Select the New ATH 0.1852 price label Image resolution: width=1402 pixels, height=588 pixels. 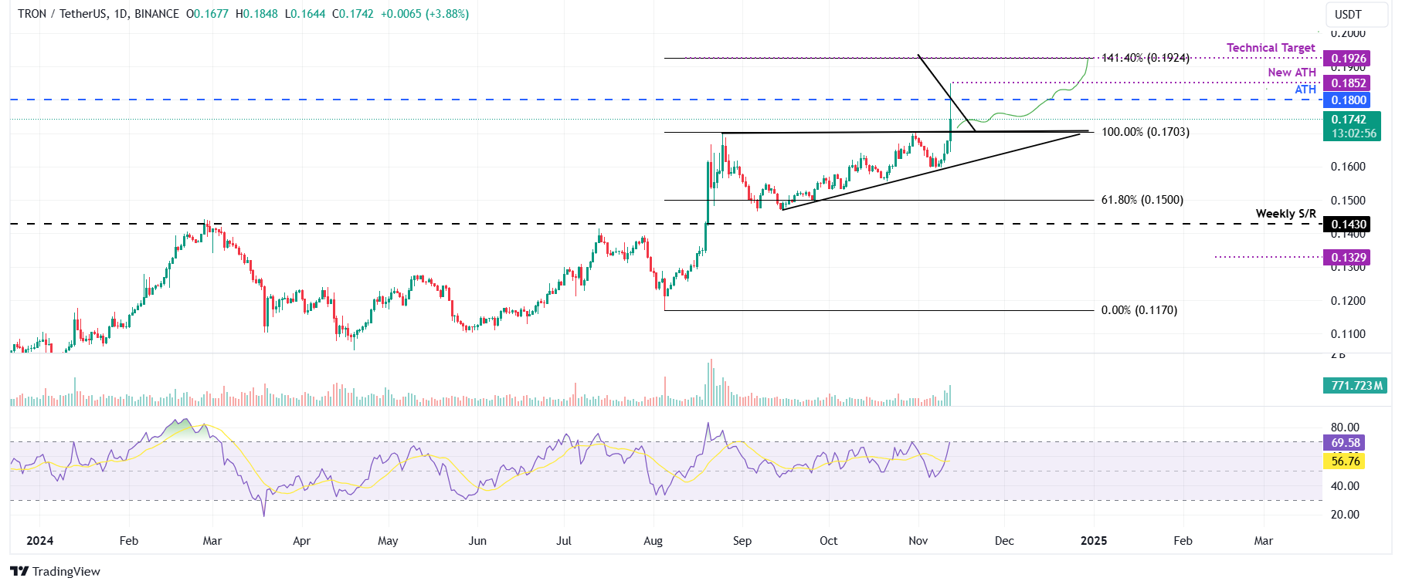[x=1348, y=83]
